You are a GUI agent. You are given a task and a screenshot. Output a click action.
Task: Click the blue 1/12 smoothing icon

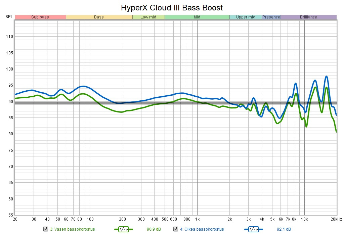click(253, 229)
